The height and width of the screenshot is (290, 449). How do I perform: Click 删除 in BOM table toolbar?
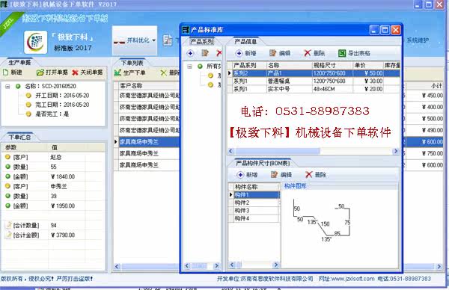pyautogui.click(x=316, y=175)
